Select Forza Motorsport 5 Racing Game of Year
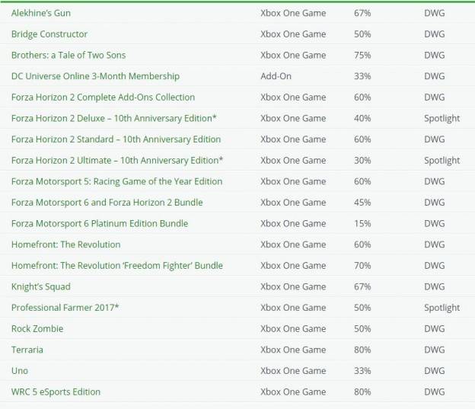This screenshot has width=475, height=409. [x=117, y=181]
